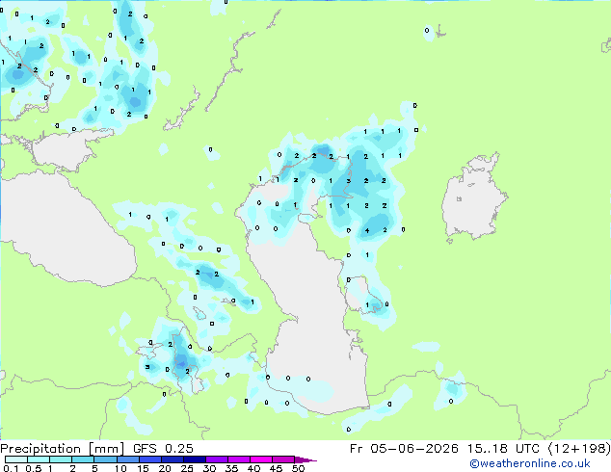Click the 'Fr 05-06-2026' forecast date text
Image resolution: width=611 pixels, height=472 pixels.
click(x=404, y=448)
